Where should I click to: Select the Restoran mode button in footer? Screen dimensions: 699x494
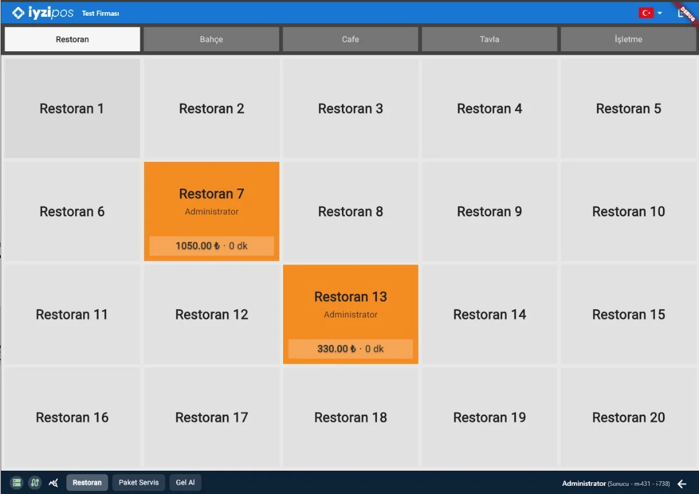tap(87, 483)
